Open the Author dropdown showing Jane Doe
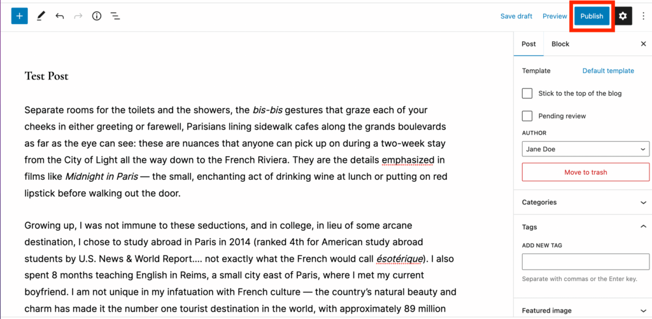The width and height of the screenshot is (652, 319). pyautogui.click(x=585, y=149)
